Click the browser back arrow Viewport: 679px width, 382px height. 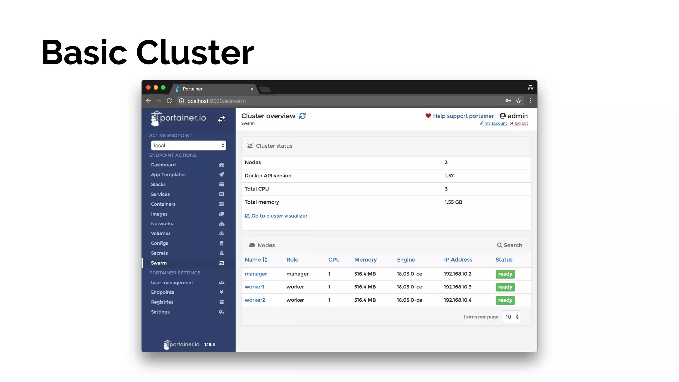pyautogui.click(x=148, y=101)
